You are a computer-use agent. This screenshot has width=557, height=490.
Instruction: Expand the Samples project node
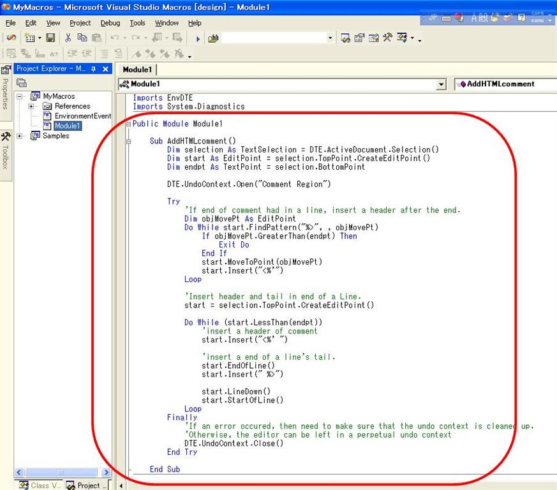tap(20, 136)
